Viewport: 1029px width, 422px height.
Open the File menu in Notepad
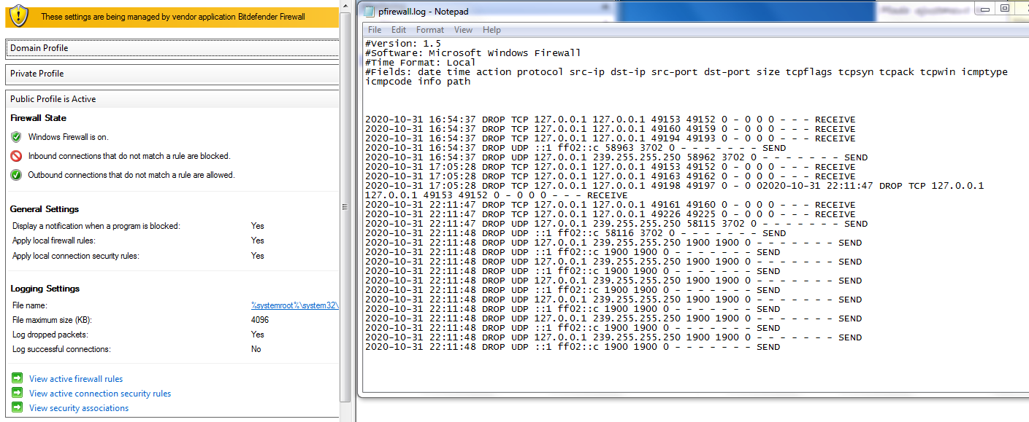click(x=375, y=30)
